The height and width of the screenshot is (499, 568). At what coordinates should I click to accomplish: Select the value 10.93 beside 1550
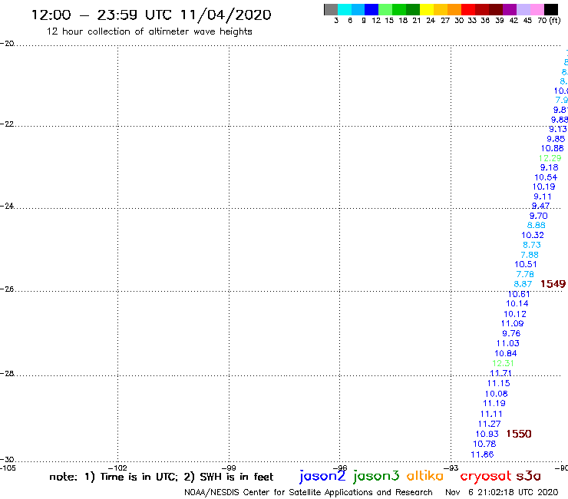pyautogui.click(x=487, y=435)
